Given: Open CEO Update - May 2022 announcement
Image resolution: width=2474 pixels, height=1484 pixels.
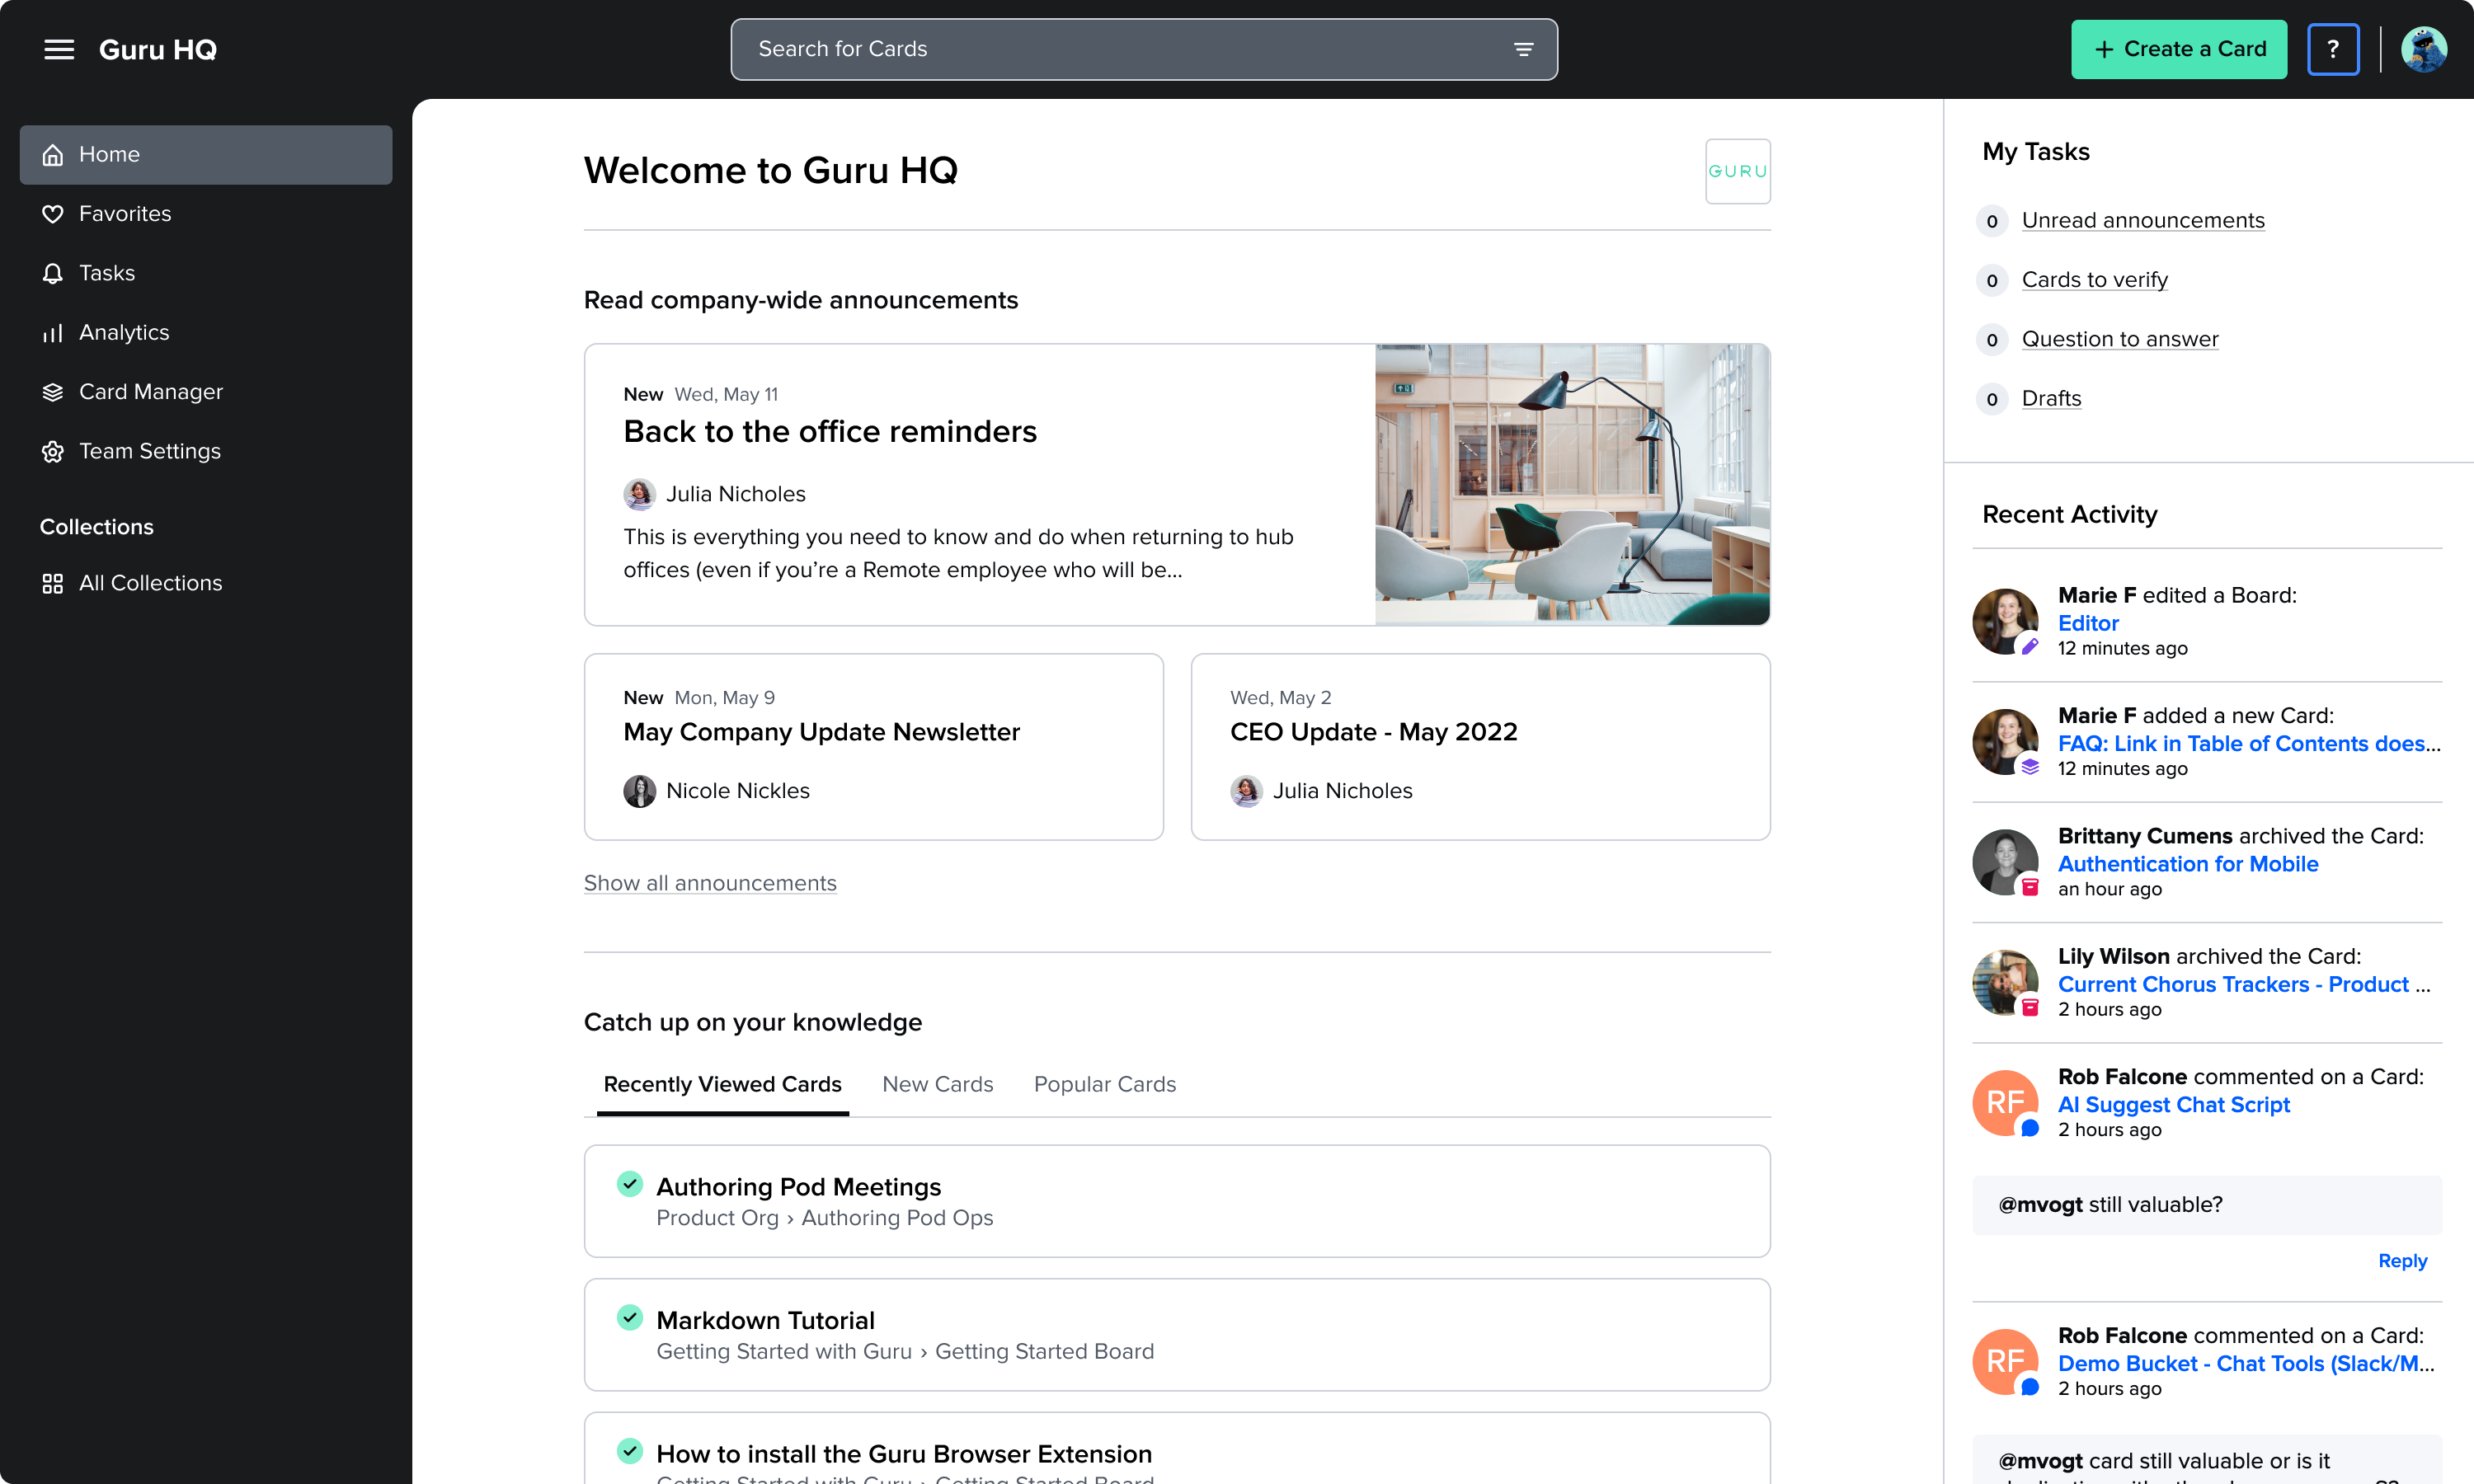Looking at the screenshot, I should click(x=1480, y=747).
